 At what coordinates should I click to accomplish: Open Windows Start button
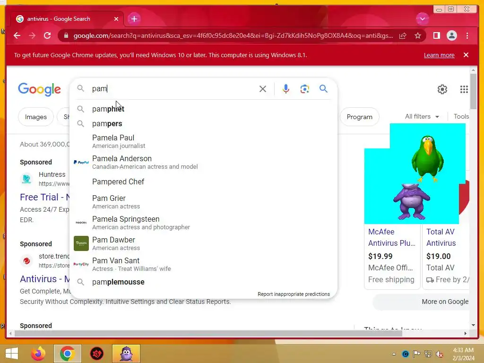click(12, 354)
